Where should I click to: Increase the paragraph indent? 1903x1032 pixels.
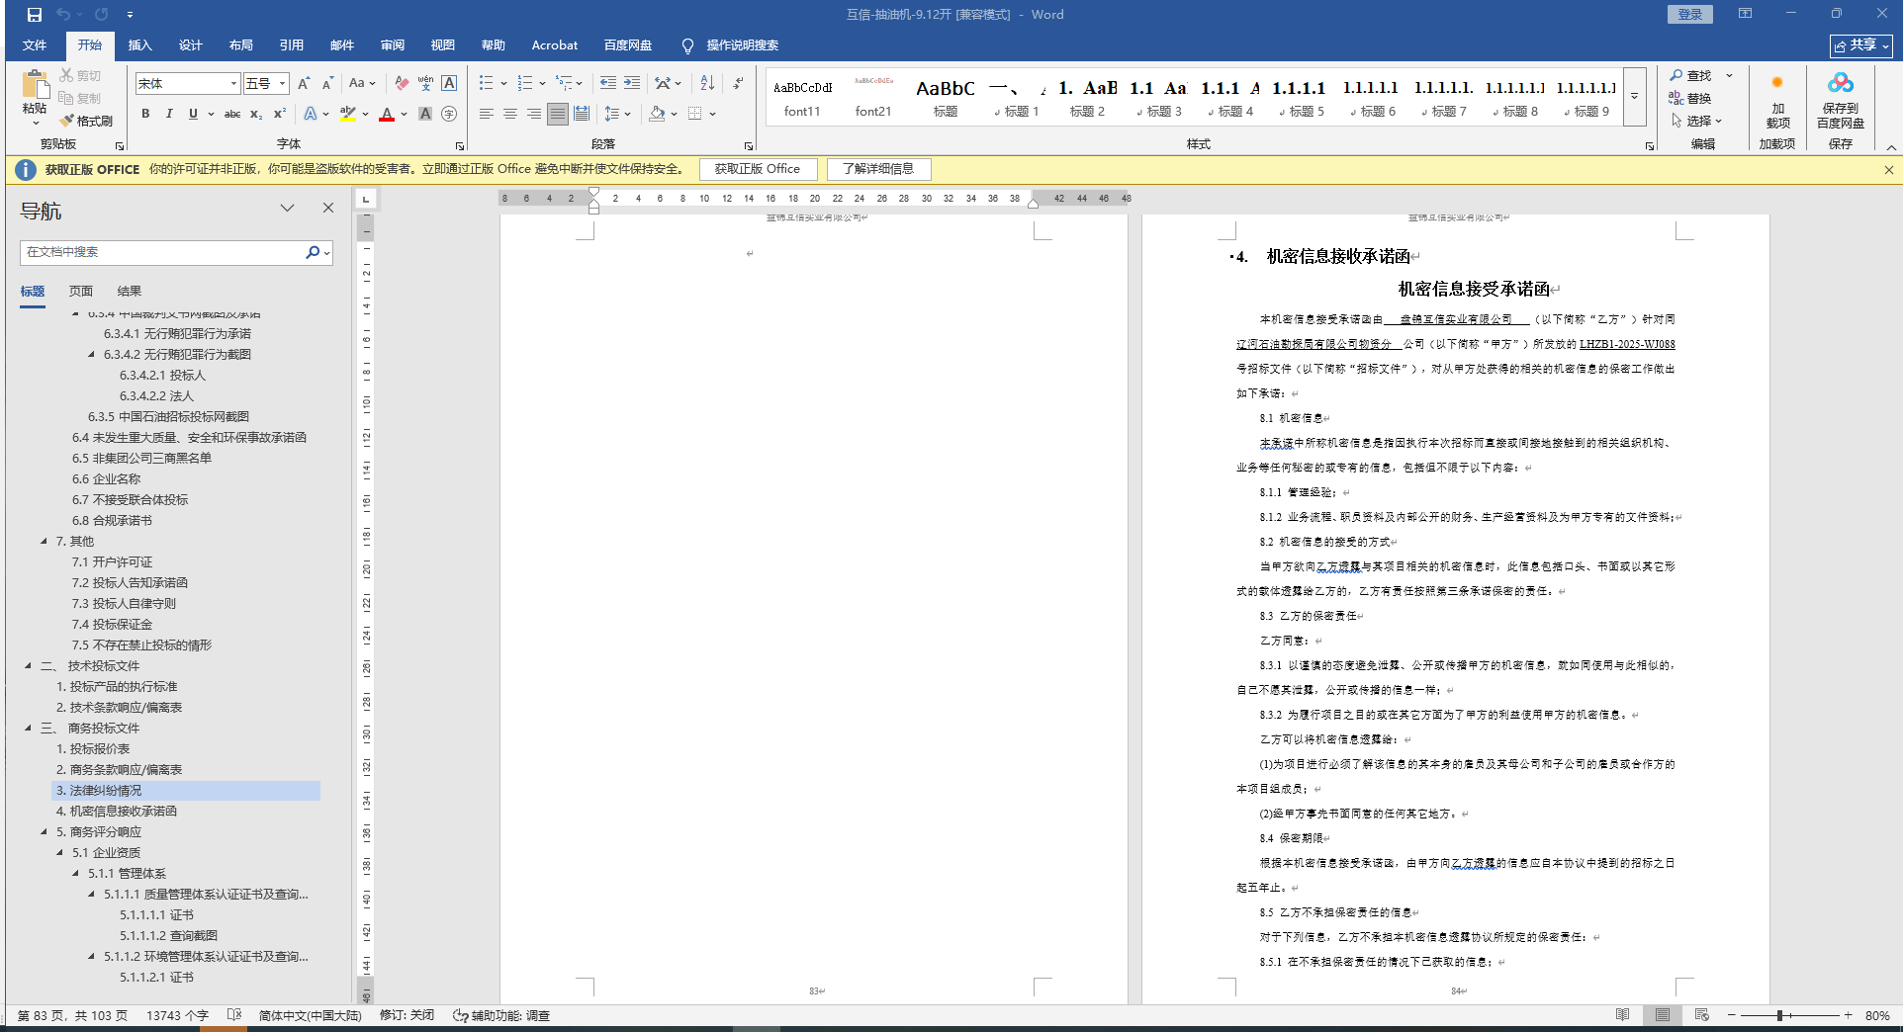(x=632, y=83)
